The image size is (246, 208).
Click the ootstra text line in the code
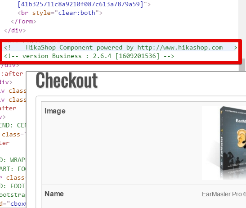[13, 195]
